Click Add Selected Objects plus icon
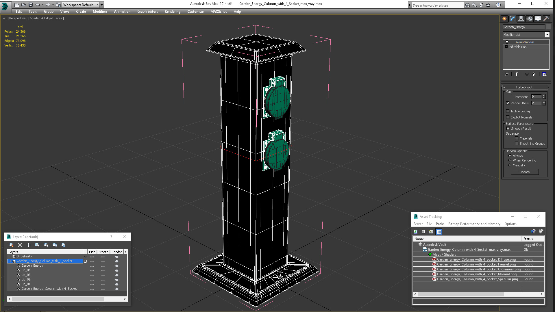 [x=29, y=245]
